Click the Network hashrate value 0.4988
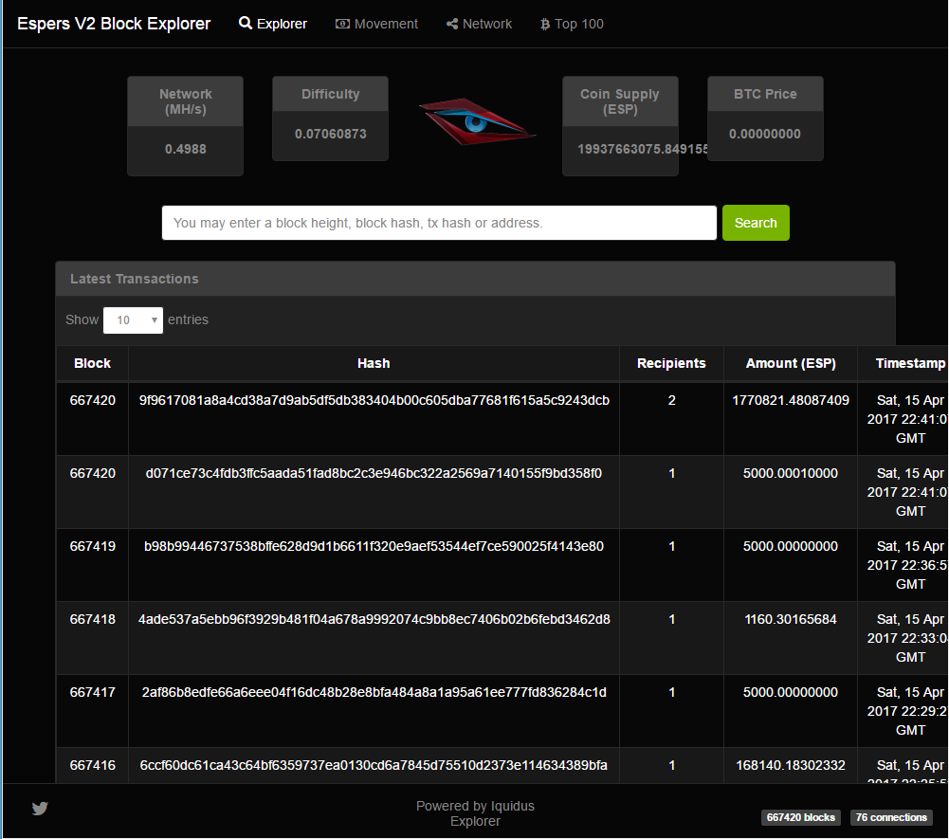Viewport: 949px width, 839px height. [185, 149]
